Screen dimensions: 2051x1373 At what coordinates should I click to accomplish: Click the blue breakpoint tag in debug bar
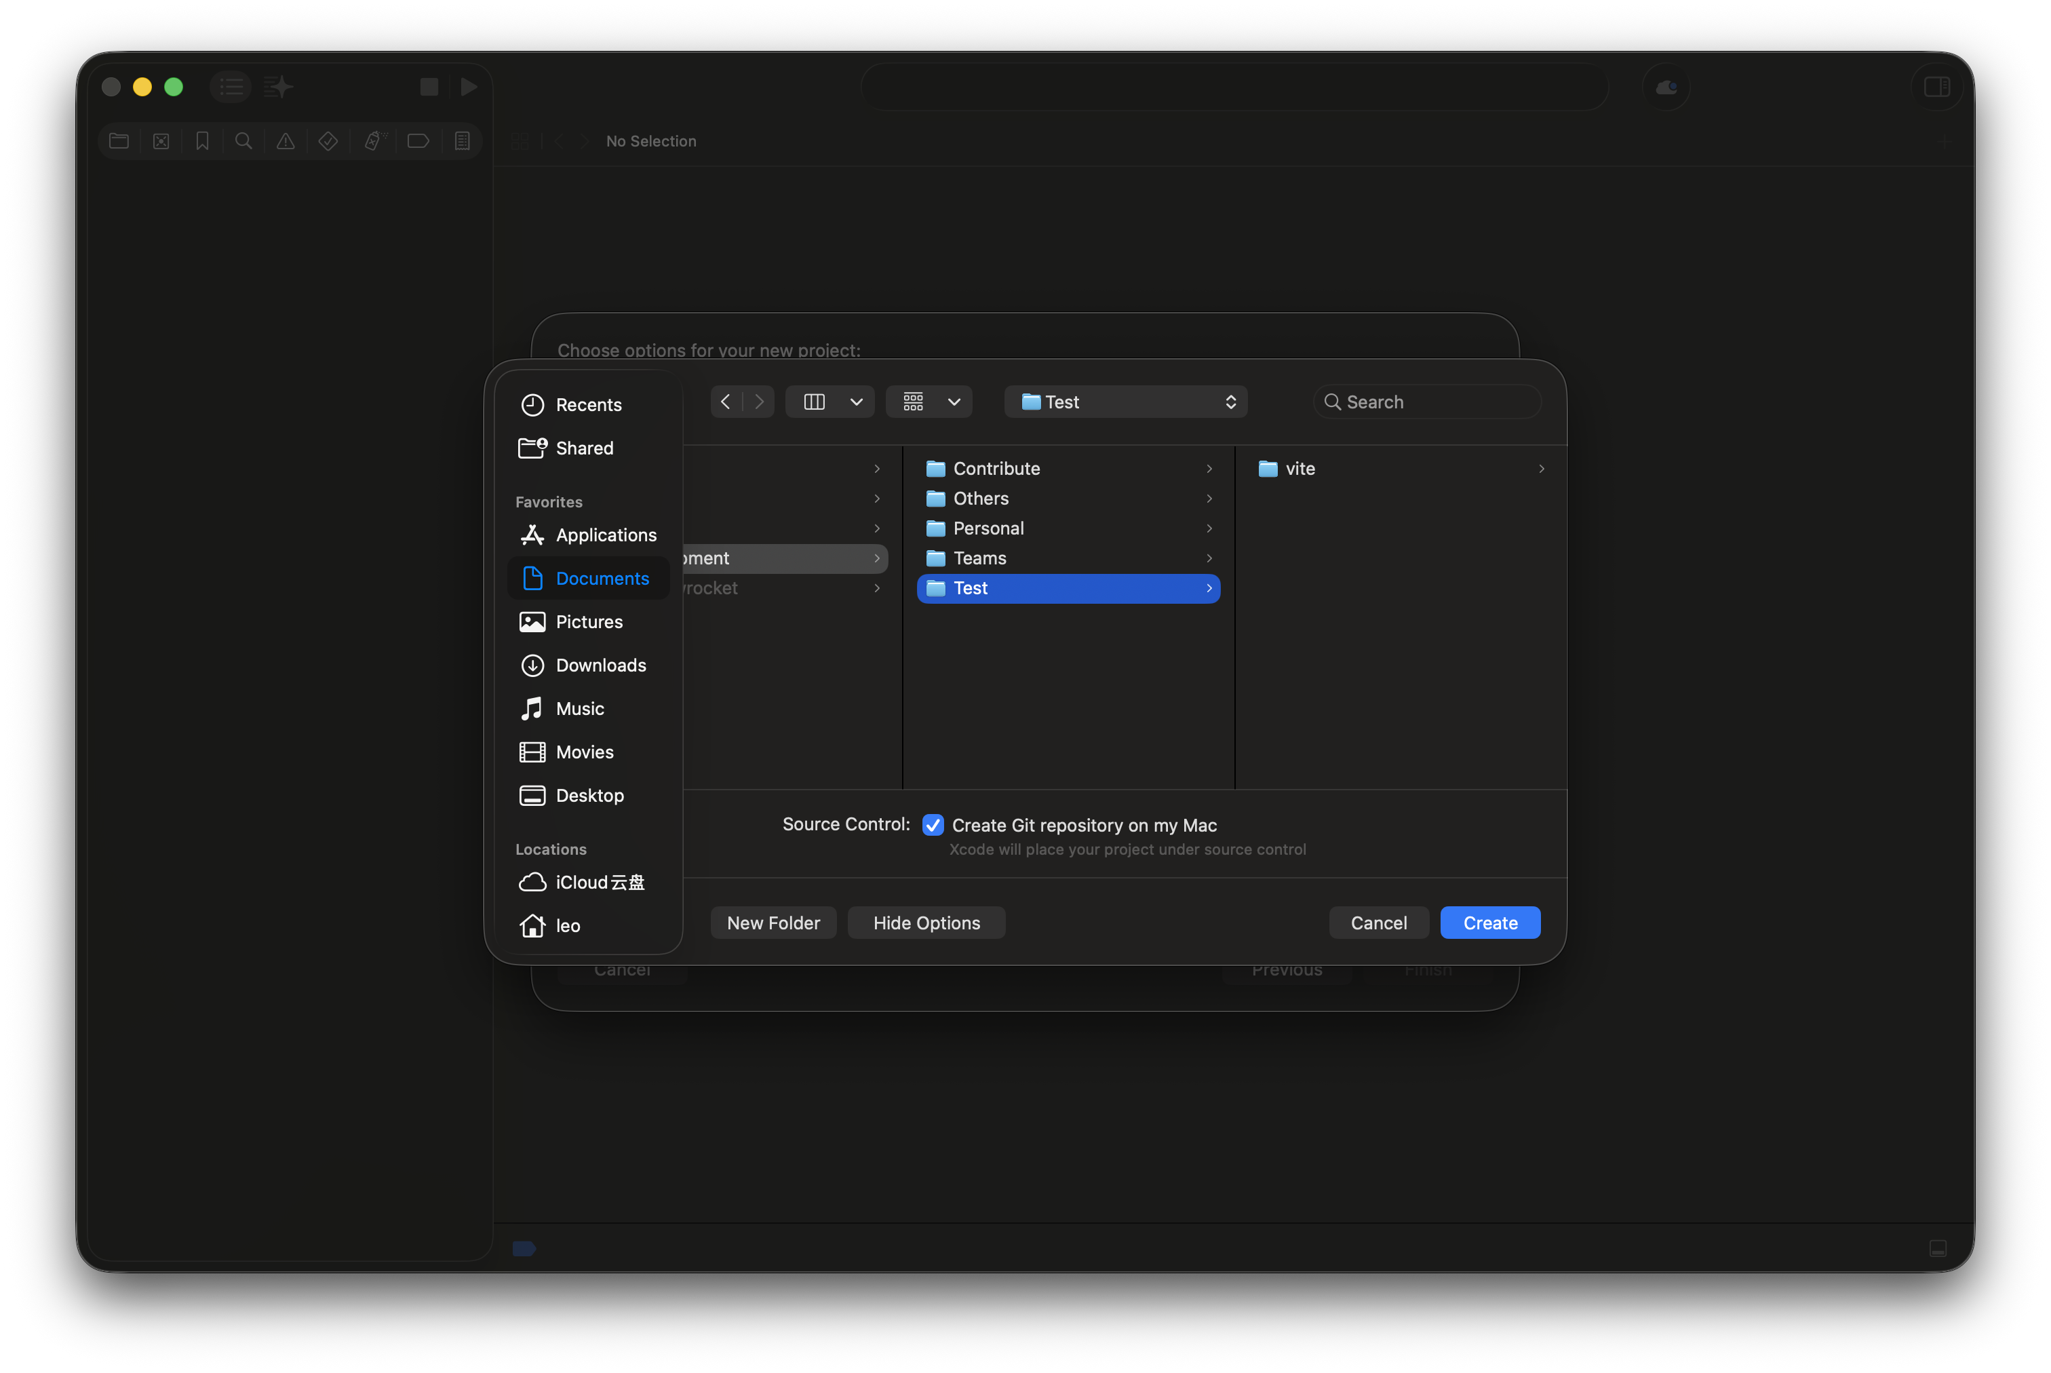coord(524,1248)
